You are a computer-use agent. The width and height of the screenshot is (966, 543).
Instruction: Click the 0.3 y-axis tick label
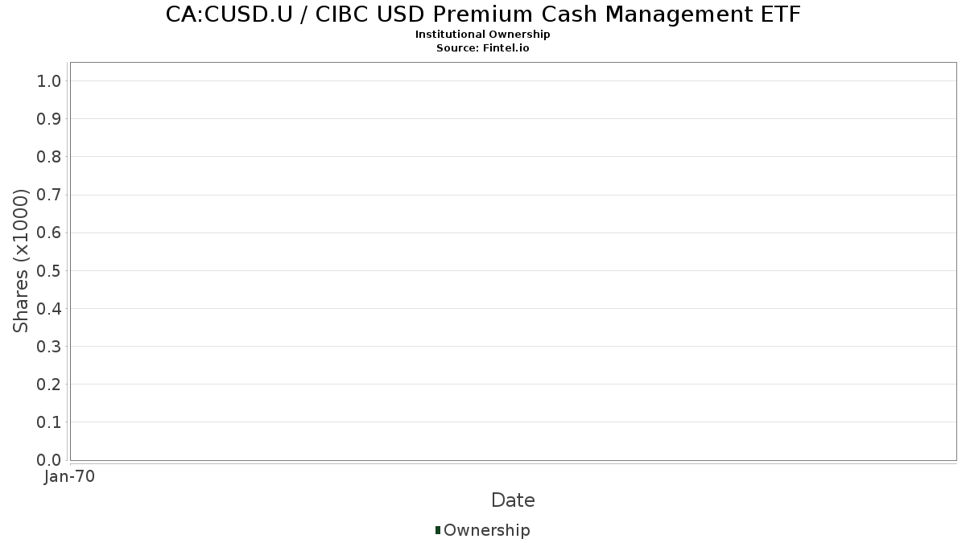tap(49, 347)
